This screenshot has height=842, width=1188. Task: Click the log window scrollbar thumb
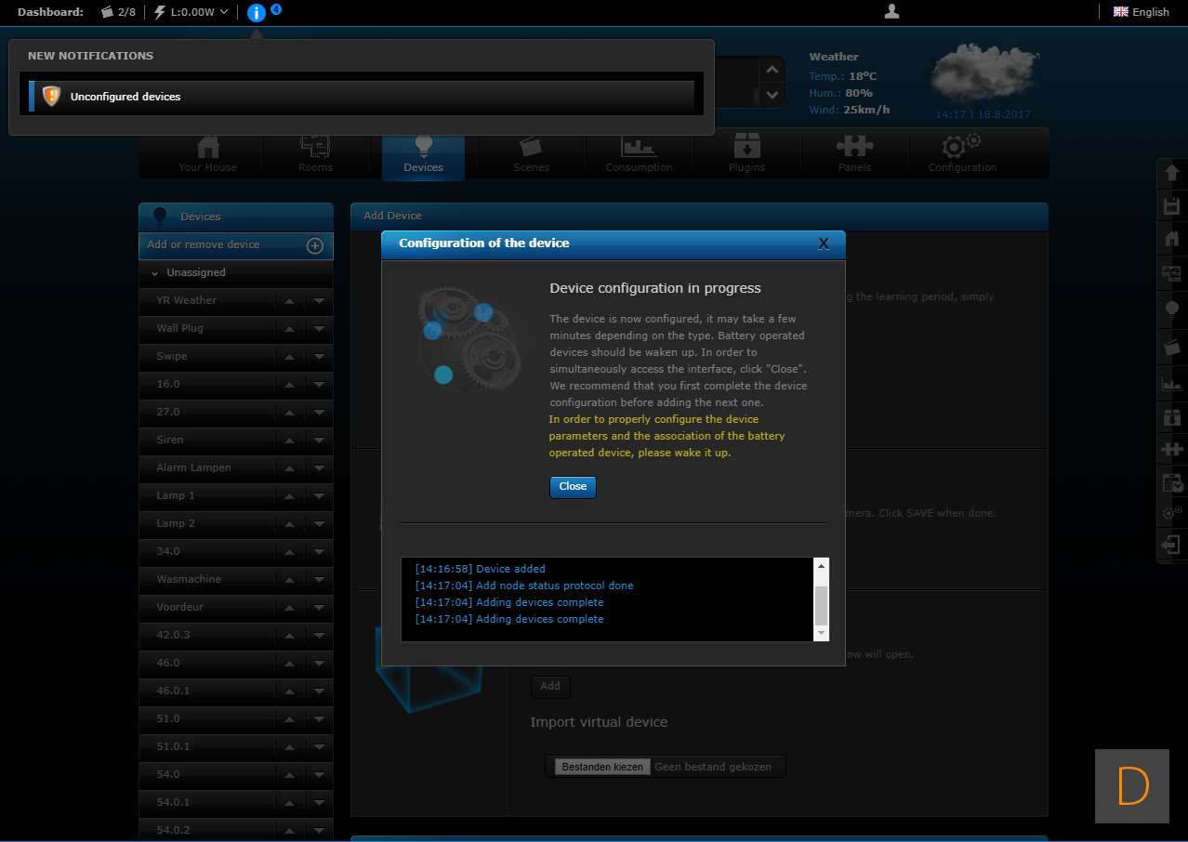click(x=821, y=605)
